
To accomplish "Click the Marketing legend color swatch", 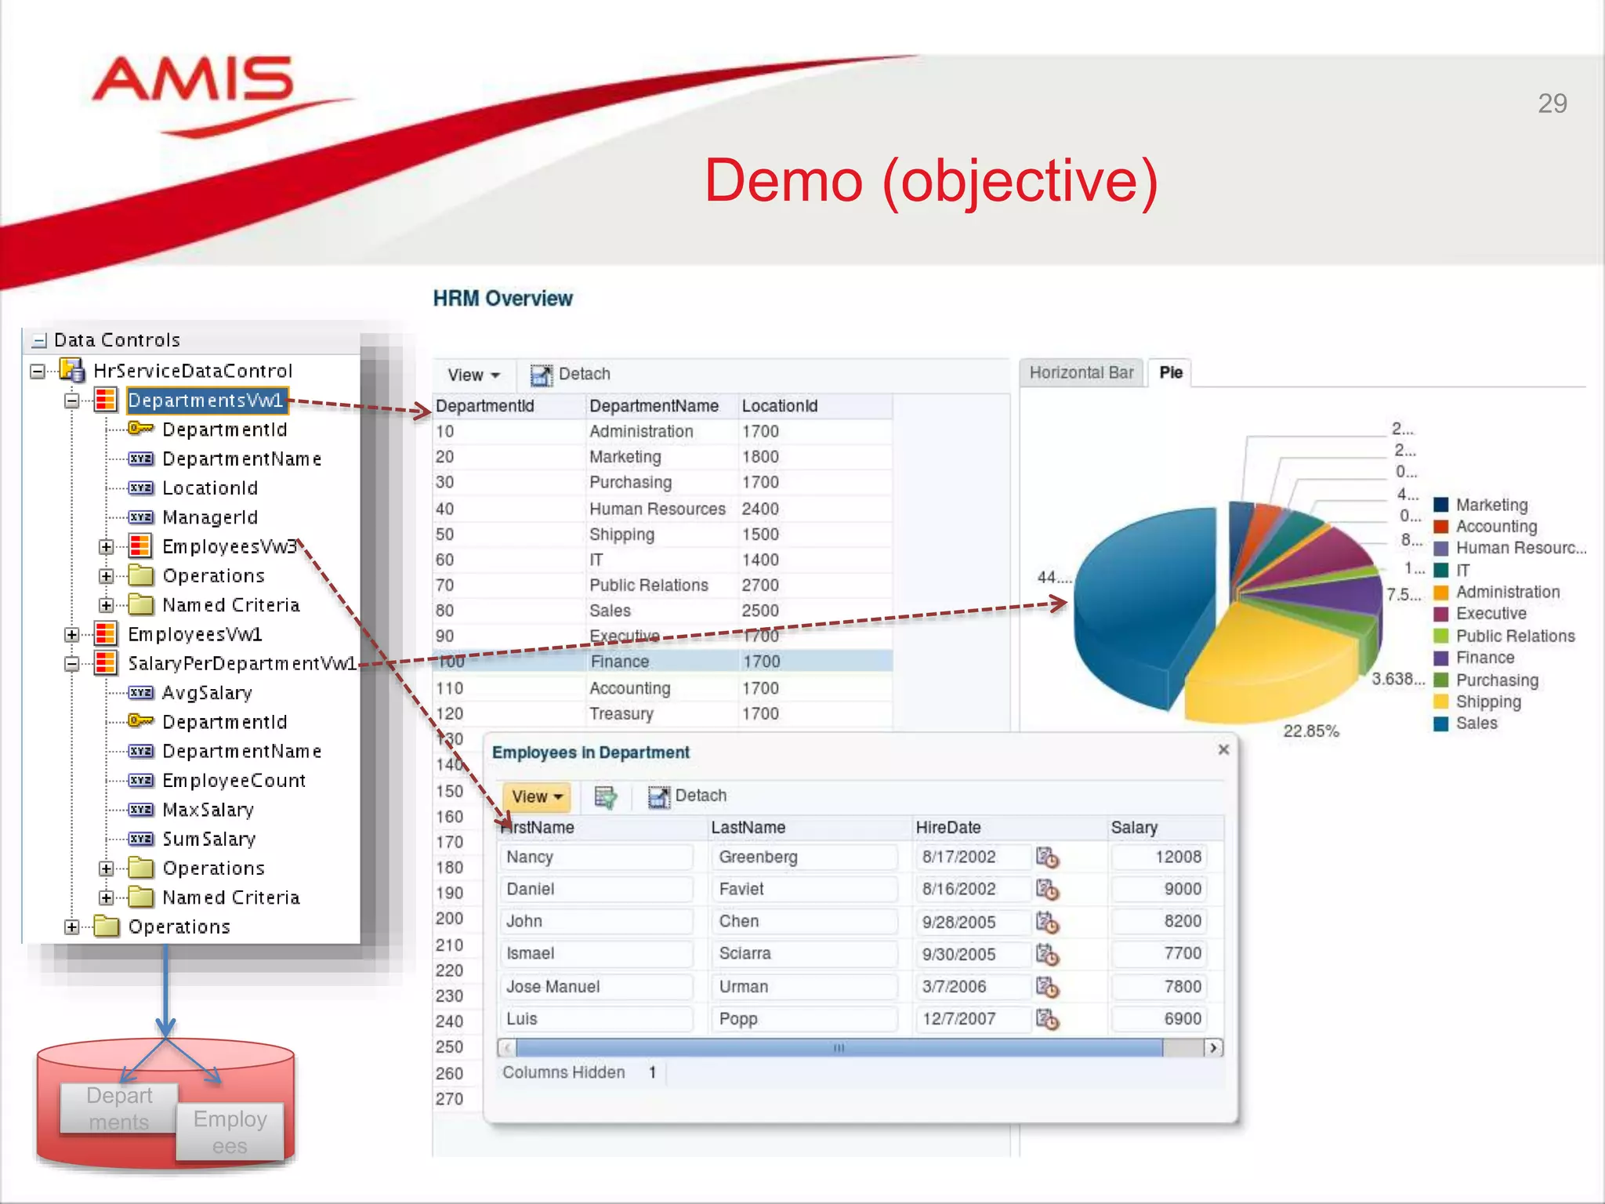I will click(1441, 505).
